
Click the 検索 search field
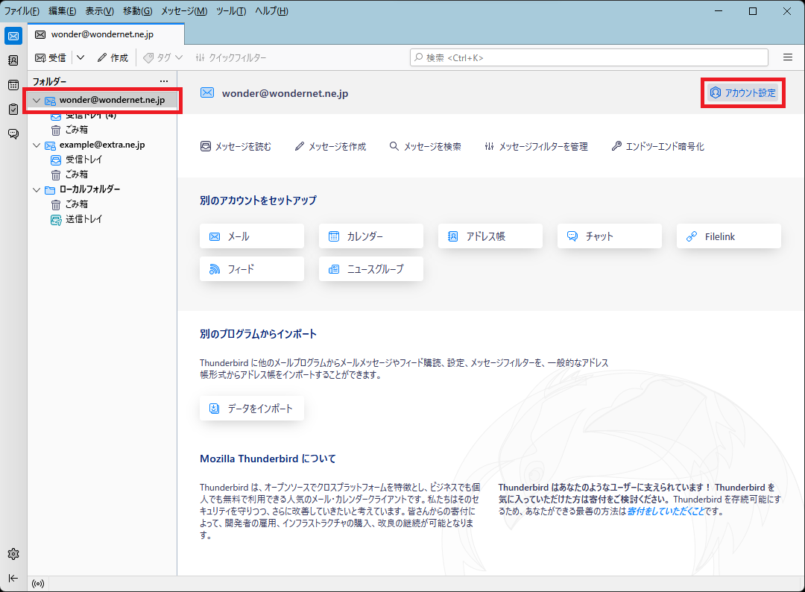point(589,57)
